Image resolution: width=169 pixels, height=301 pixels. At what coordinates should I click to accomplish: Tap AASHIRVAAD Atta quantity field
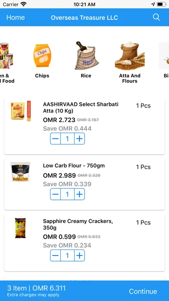tap(67, 138)
